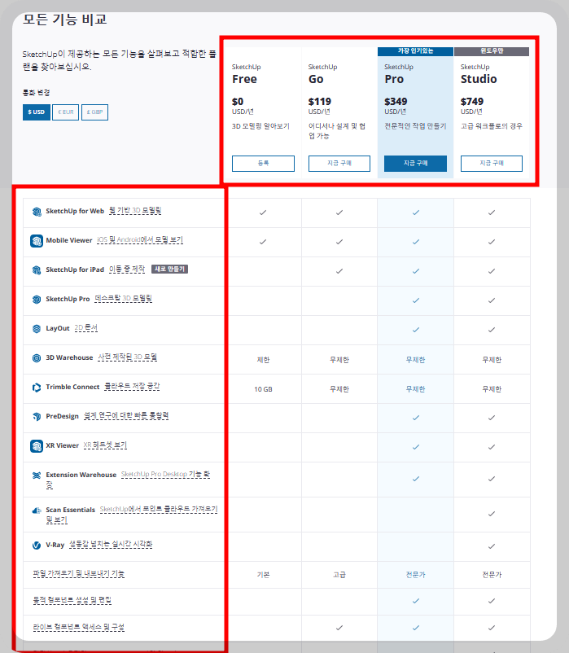The image size is (569, 653).
Task: Open the 웹 기반 3D 모델링 description link
Action: point(135,211)
